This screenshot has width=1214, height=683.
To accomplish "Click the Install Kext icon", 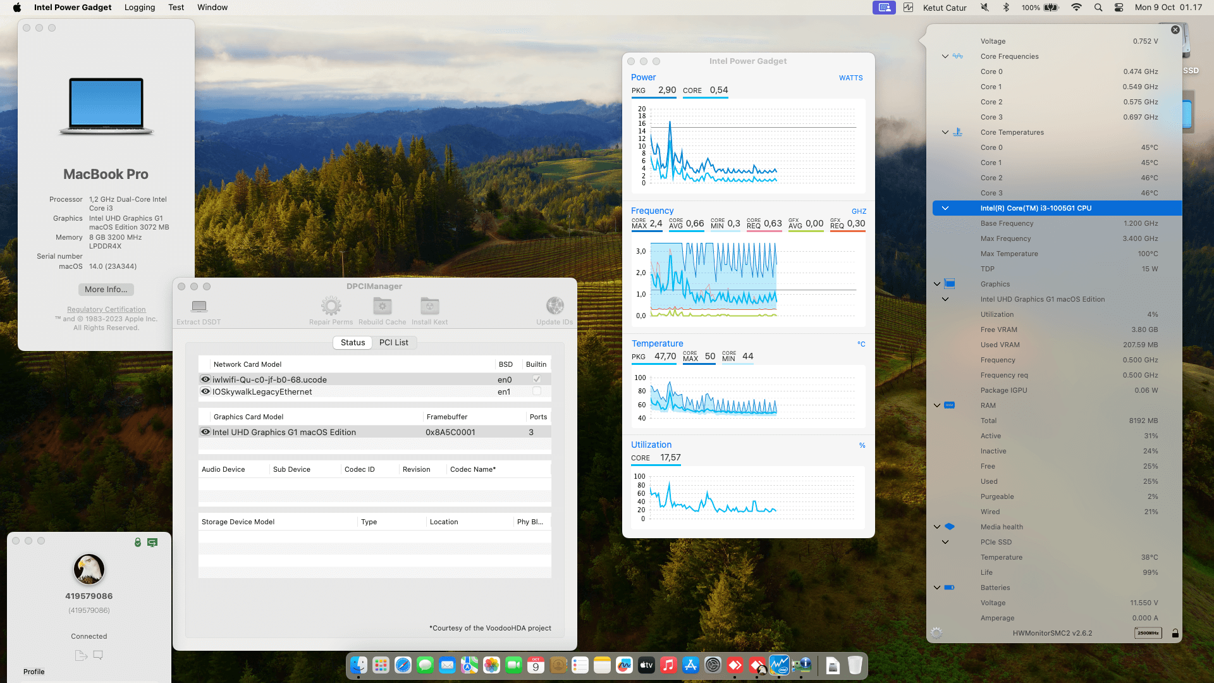I will (429, 307).
